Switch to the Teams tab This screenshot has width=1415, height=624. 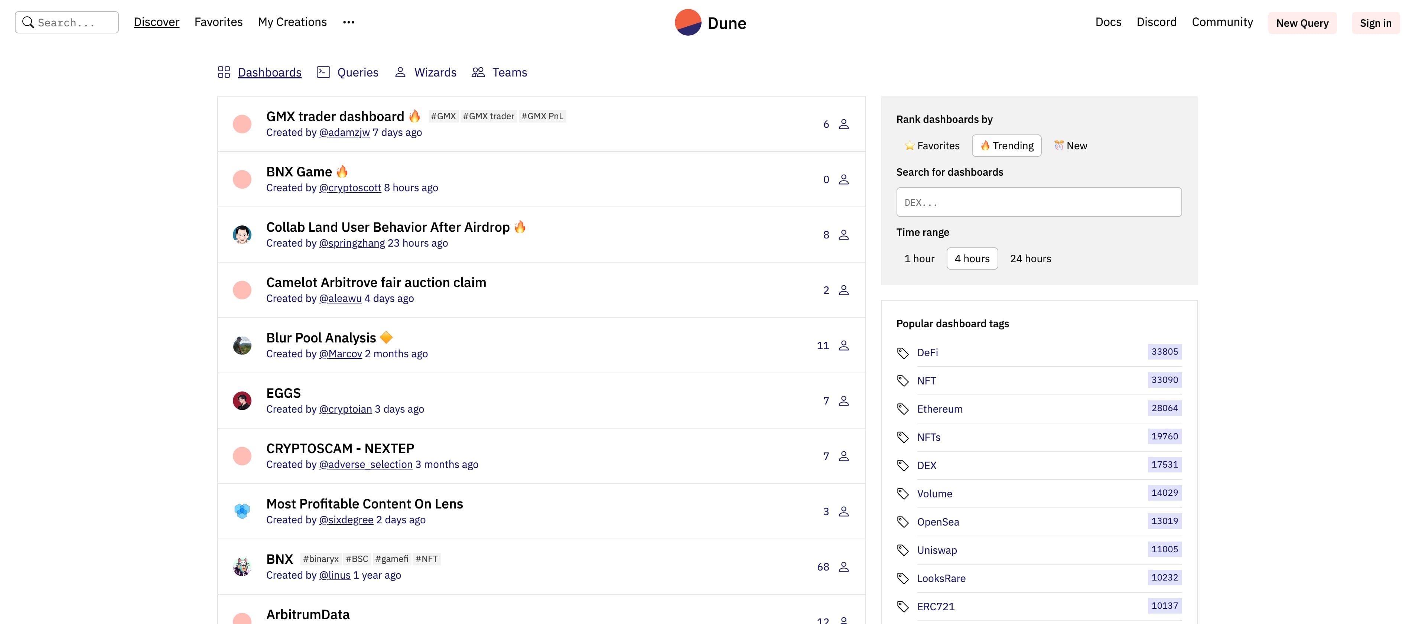tap(509, 72)
